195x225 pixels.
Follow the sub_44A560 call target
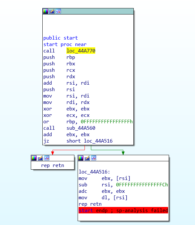[81, 128]
